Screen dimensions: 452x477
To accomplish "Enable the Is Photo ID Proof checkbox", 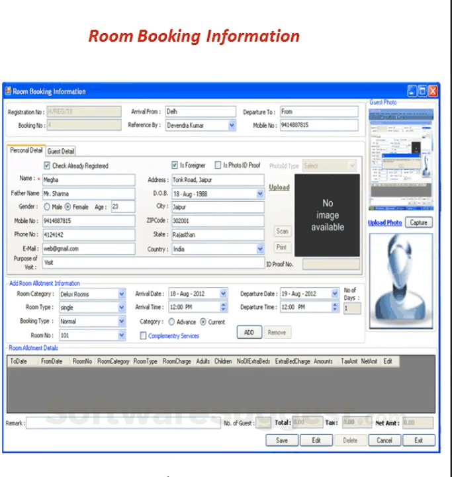I will coord(218,165).
